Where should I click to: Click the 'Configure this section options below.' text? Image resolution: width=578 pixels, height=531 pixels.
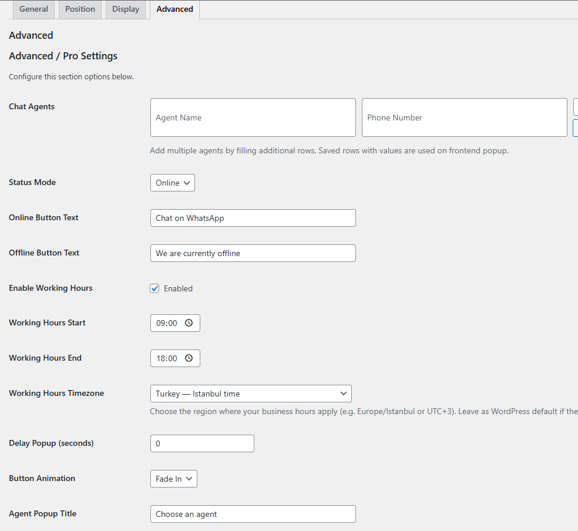(71, 76)
